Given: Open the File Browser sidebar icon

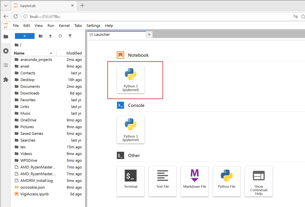Looking at the screenshot, I should [6, 36].
